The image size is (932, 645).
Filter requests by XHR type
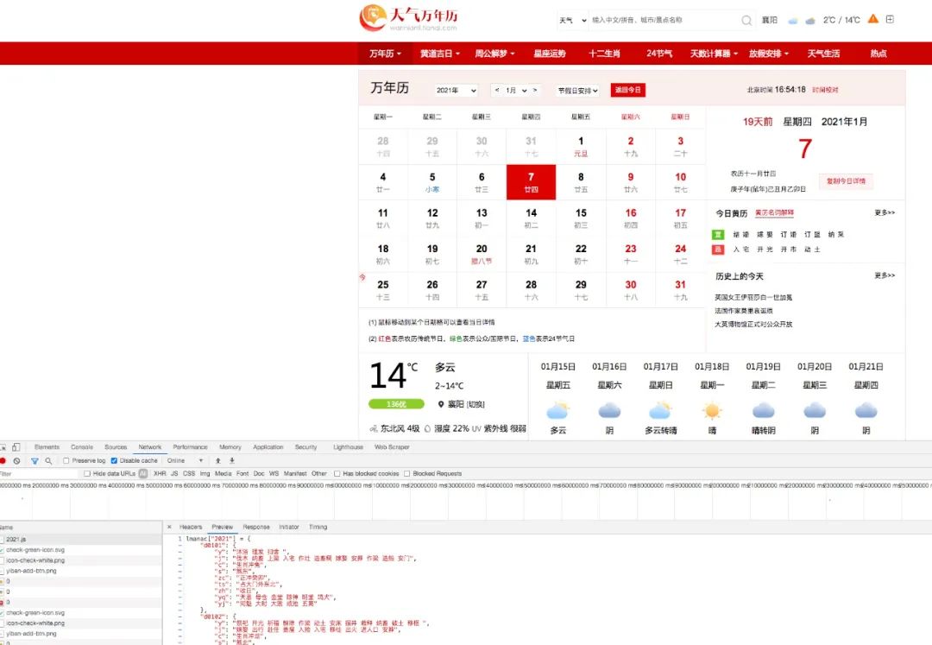(160, 474)
